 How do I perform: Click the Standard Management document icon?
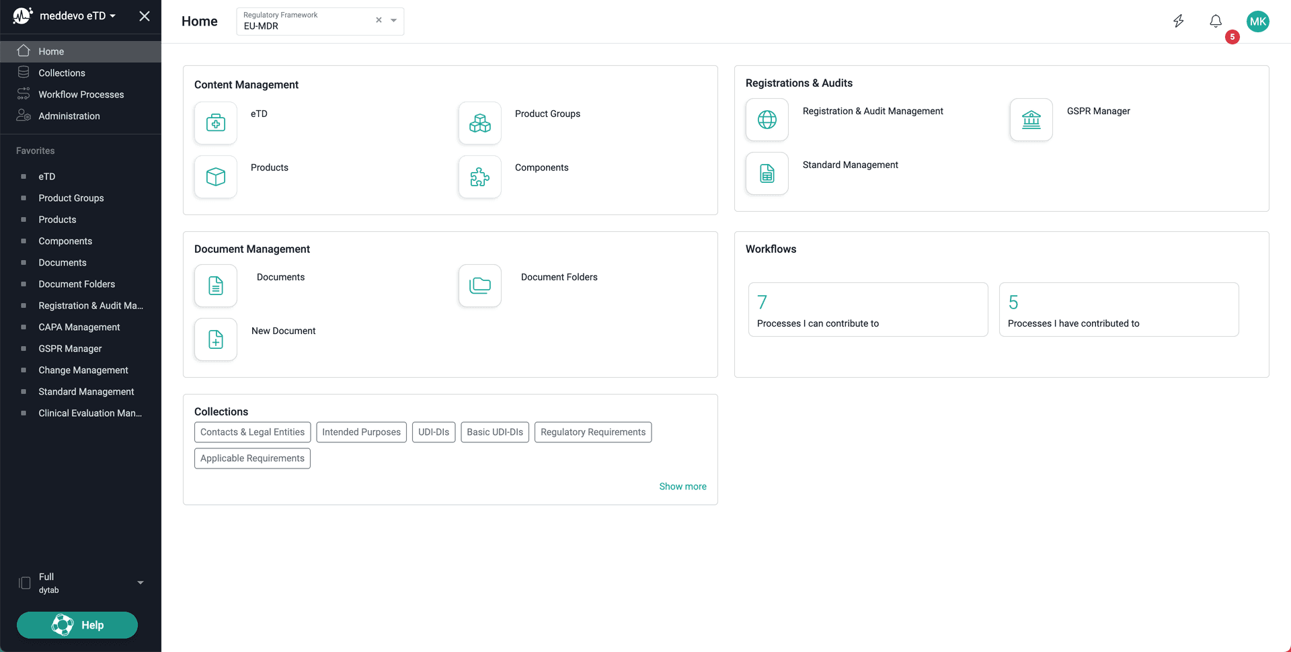point(767,173)
